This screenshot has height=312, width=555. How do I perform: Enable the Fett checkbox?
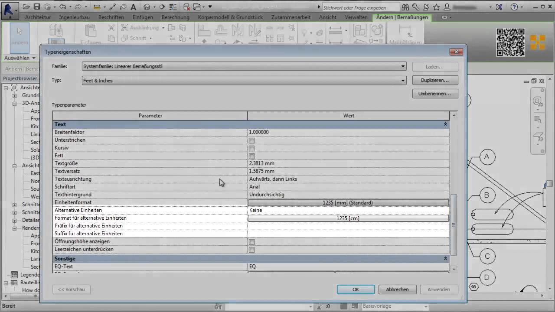coord(251,156)
